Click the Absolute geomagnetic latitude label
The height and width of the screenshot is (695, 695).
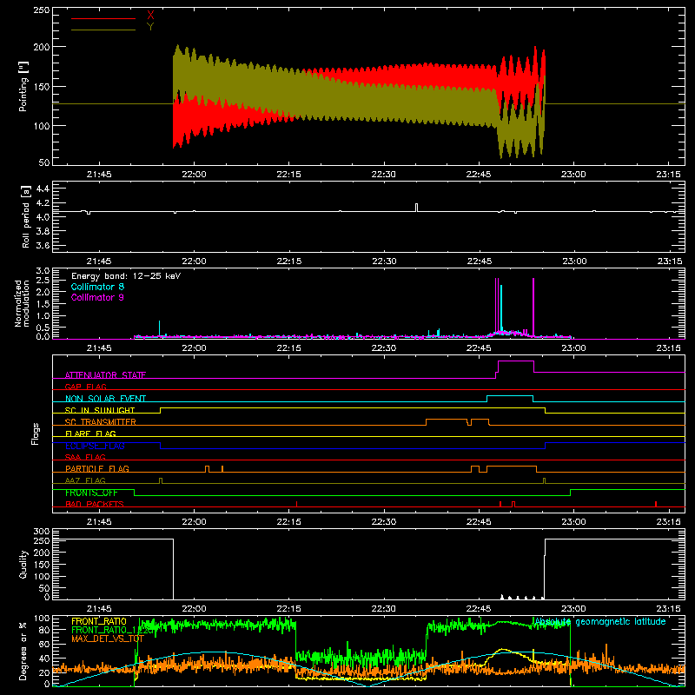pyautogui.click(x=600, y=621)
